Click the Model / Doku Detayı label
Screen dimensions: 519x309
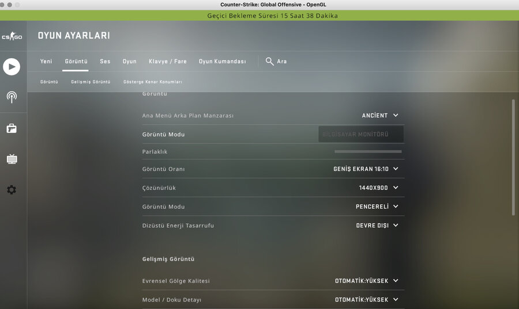tap(171, 300)
